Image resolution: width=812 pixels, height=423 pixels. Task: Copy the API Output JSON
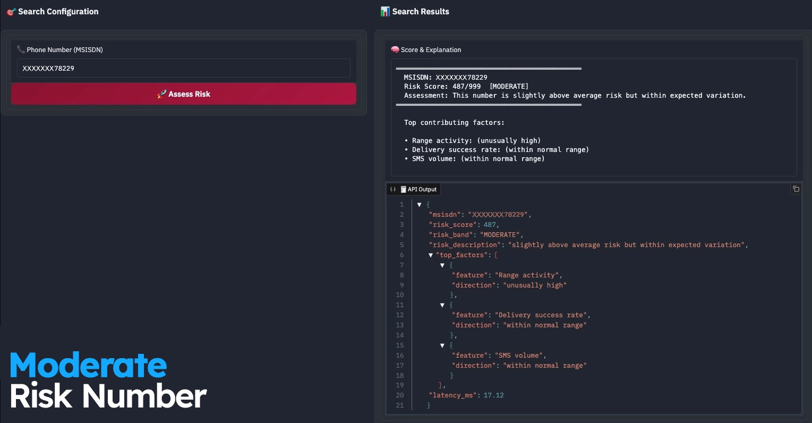pos(796,189)
